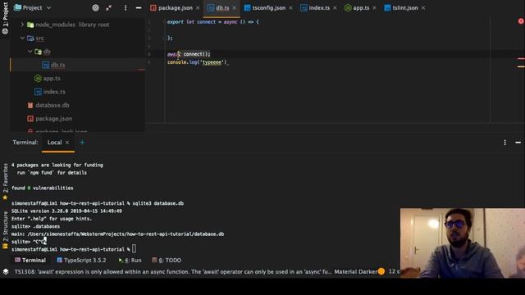Click the database.db file icon
The height and width of the screenshot is (295, 525).
(30, 105)
